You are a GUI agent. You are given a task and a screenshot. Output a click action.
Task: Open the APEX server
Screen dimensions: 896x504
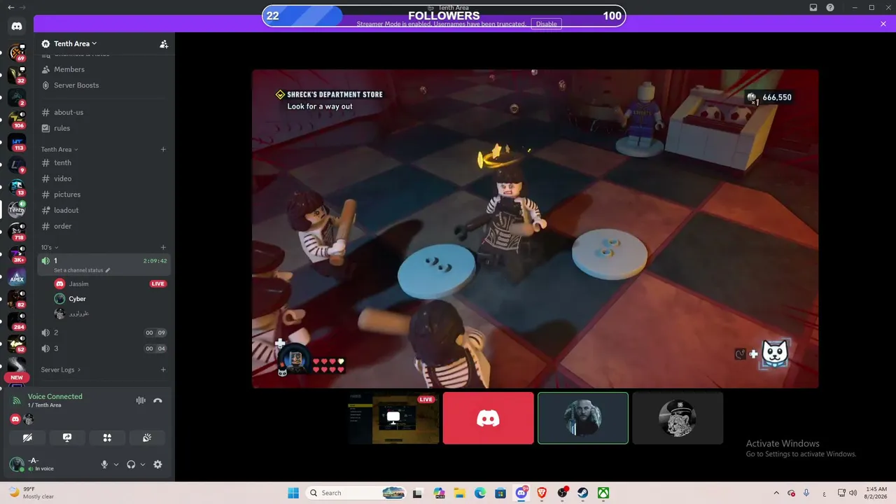pyautogui.click(x=17, y=277)
